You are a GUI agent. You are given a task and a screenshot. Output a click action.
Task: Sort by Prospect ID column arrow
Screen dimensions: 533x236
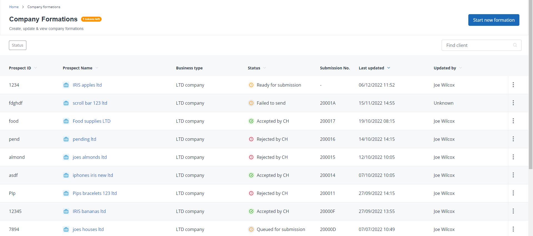[36, 68]
